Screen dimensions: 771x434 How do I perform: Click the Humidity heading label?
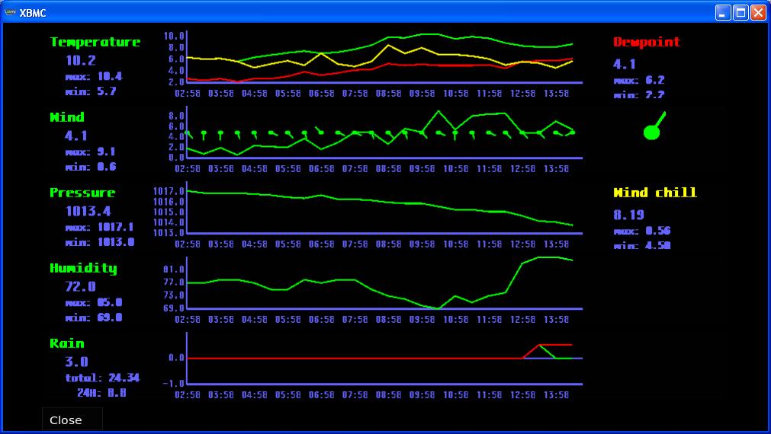click(84, 268)
